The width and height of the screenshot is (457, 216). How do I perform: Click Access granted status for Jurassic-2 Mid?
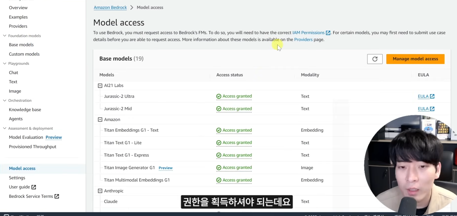click(234, 109)
